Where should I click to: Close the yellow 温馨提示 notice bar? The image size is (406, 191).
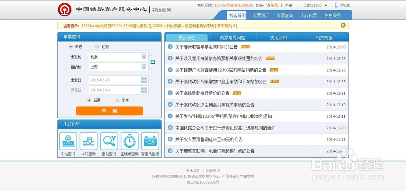343,25
